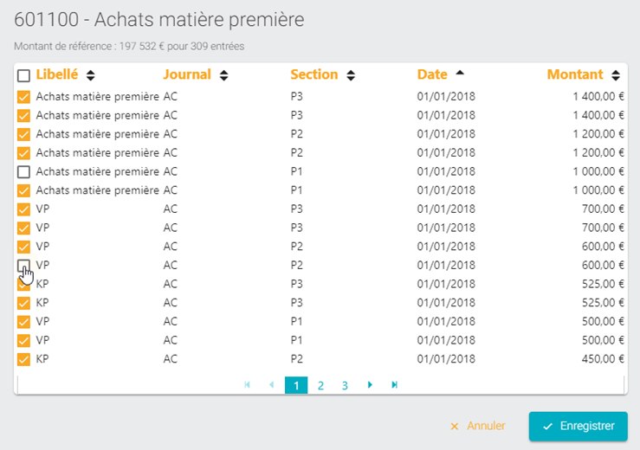Toggle the select-all header checkbox
The image size is (640, 450).
coord(23,75)
